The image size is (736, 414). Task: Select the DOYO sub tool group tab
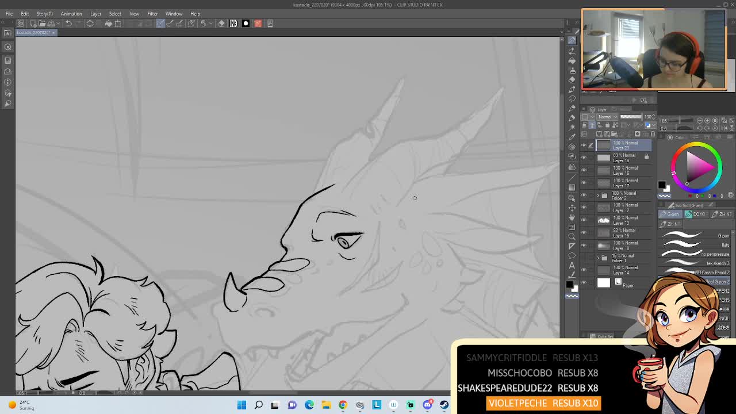[x=696, y=214]
